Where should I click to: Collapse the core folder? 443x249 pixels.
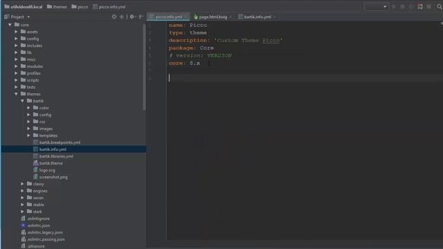pos(10,25)
